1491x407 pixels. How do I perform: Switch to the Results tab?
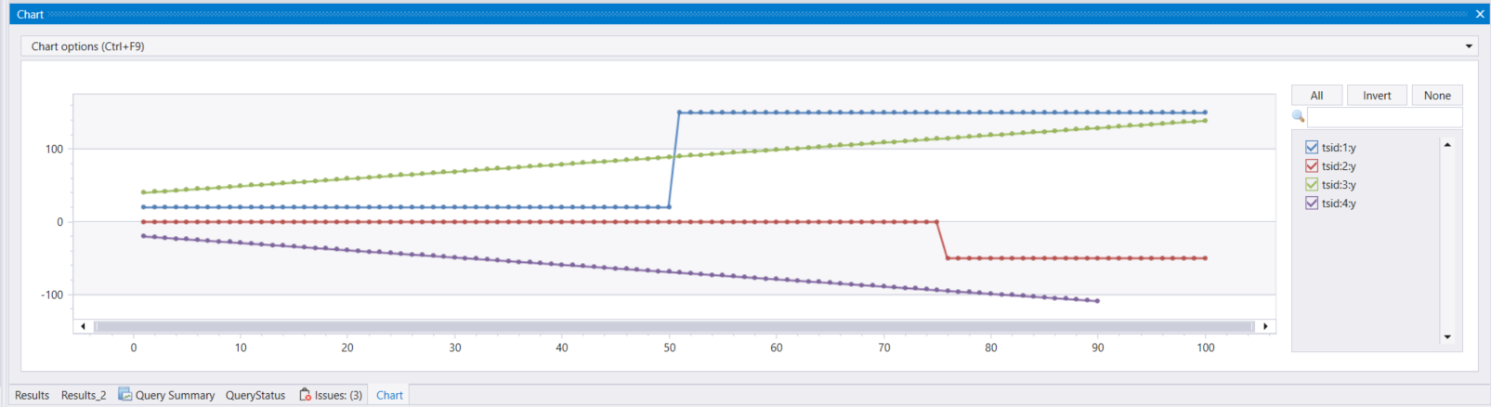pos(32,395)
